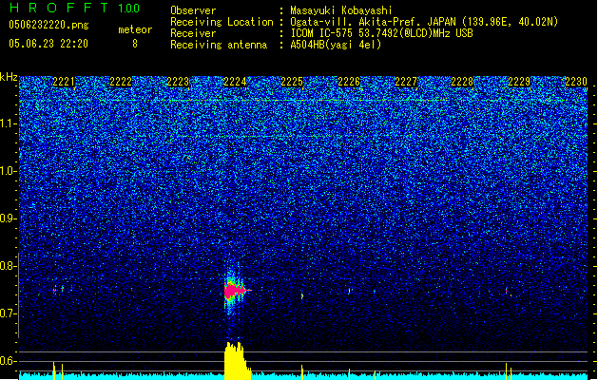Click the yellow power spike under 2225
This screenshot has height=380, width=598.
[x=302, y=372]
